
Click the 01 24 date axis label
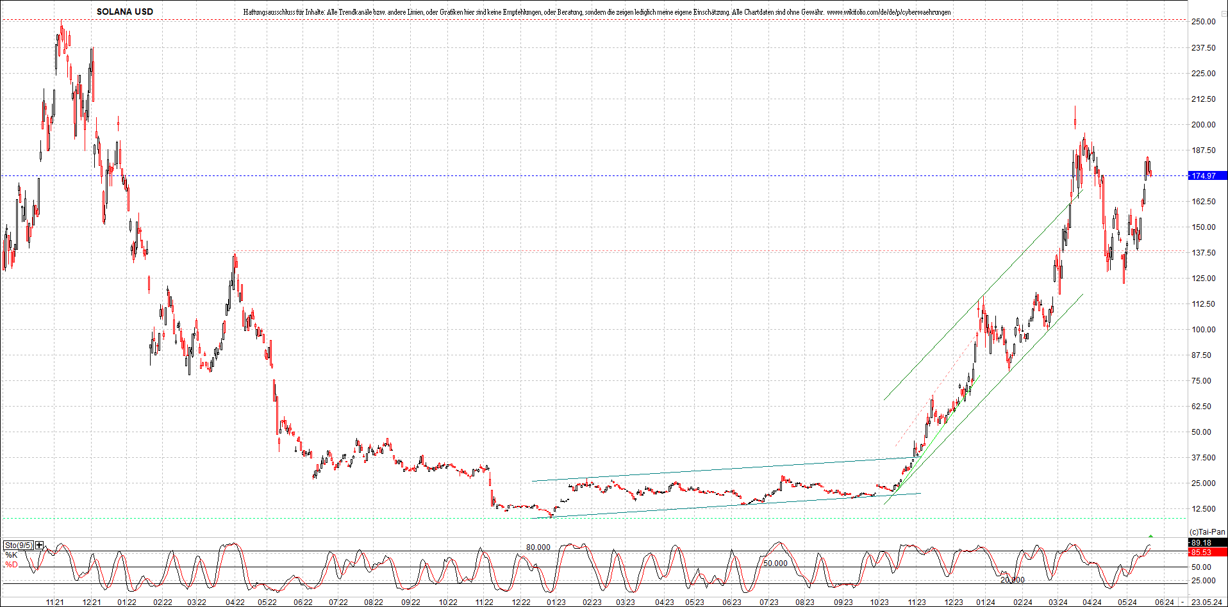click(986, 603)
